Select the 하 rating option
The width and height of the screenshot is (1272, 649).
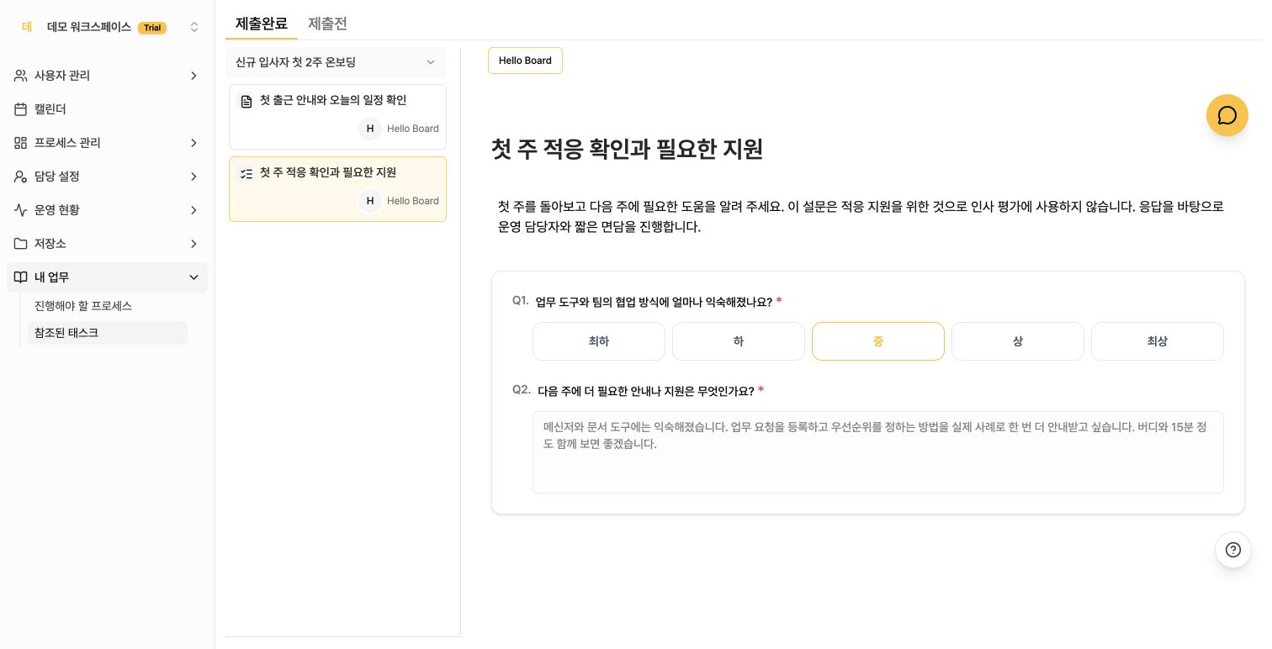pyautogui.click(x=739, y=341)
